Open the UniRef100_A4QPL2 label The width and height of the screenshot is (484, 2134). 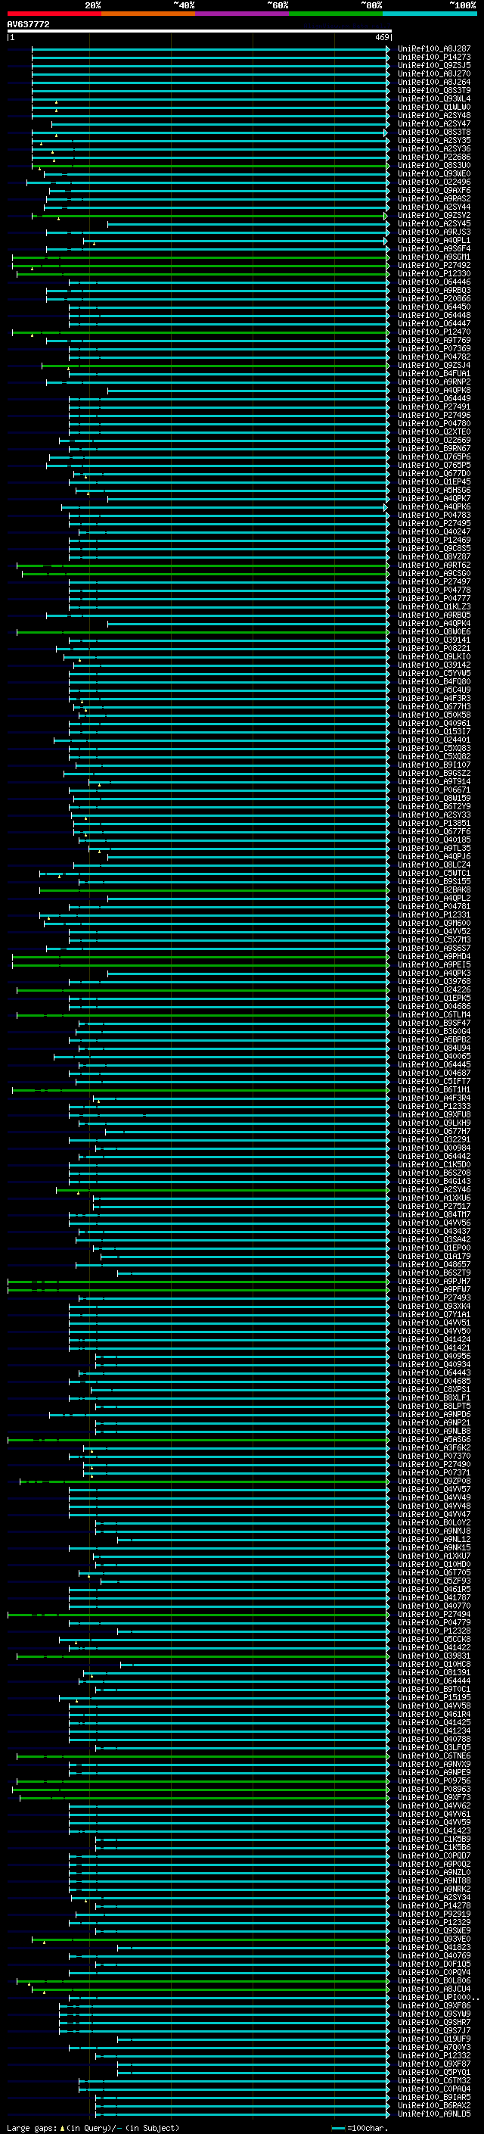[434, 898]
